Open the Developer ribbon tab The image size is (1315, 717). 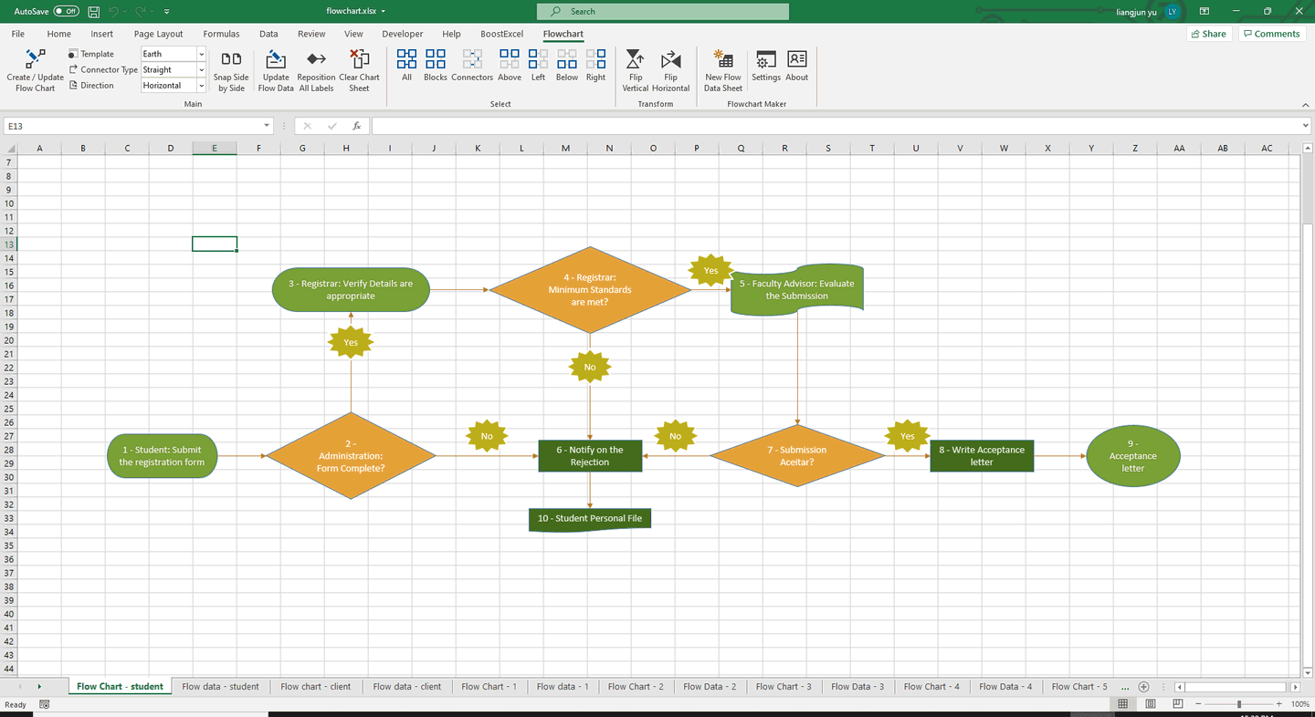403,34
